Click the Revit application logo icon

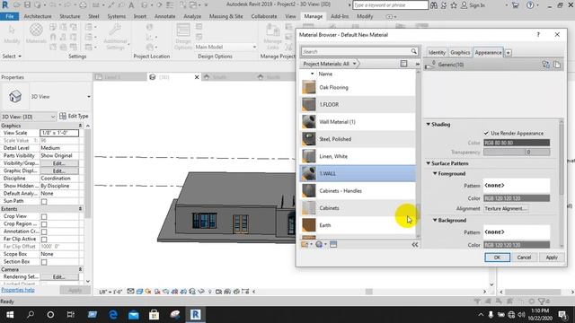(x=5, y=5)
